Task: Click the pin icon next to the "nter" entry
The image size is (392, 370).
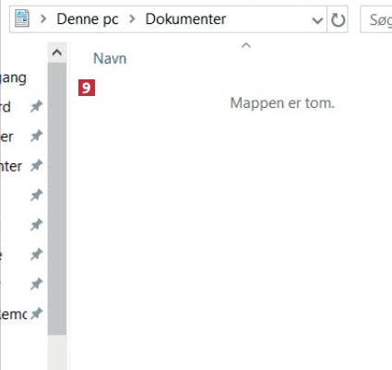Action: (x=36, y=165)
